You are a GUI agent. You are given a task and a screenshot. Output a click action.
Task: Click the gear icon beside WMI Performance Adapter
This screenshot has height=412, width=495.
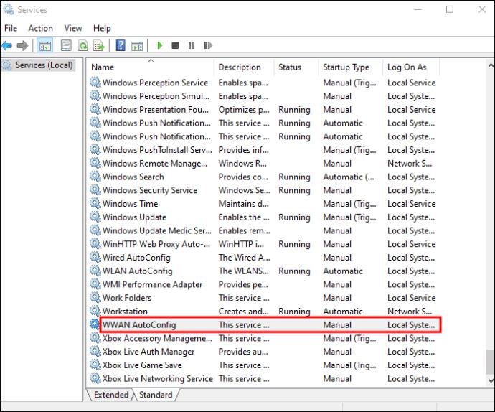click(x=95, y=284)
